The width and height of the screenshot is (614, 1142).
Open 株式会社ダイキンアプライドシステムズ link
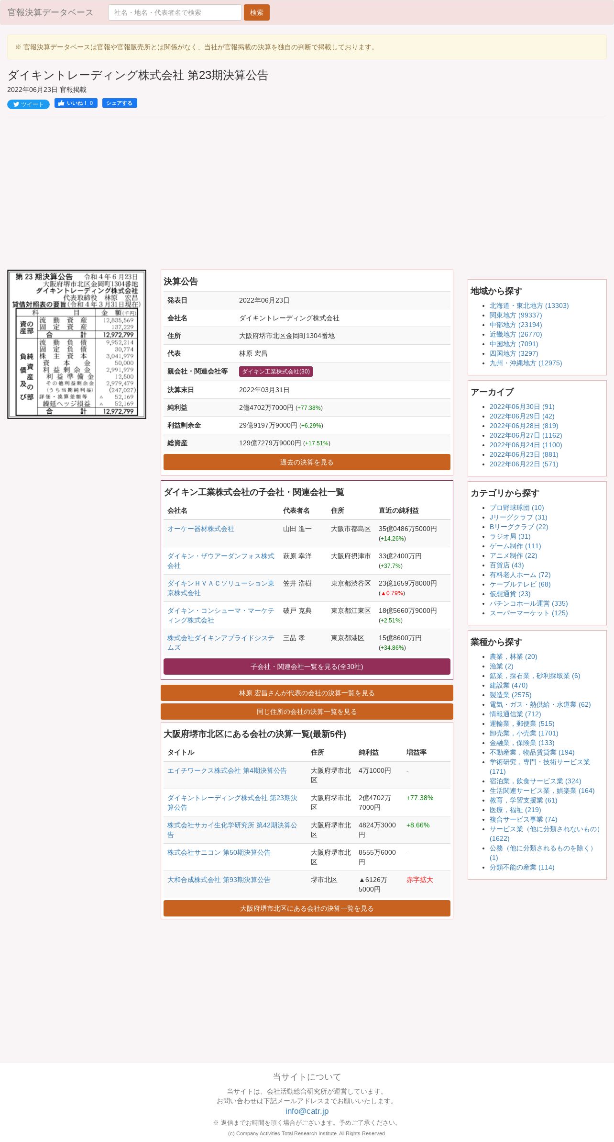pyautogui.click(x=221, y=643)
